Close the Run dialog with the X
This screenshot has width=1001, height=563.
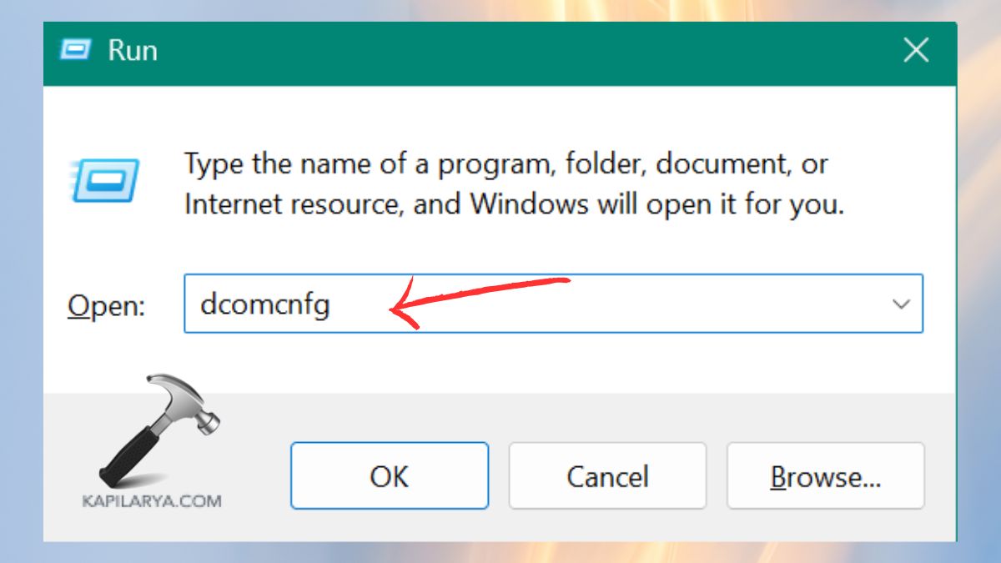[x=916, y=50]
